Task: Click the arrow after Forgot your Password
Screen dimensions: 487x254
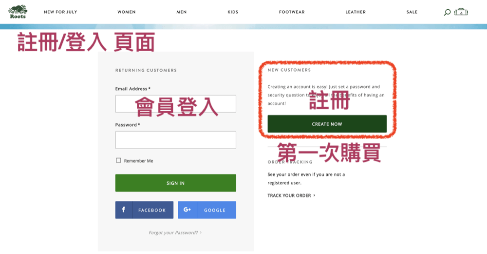Action: (201, 233)
